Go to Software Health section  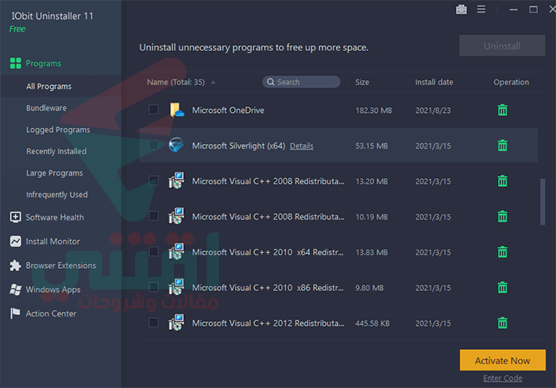point(55,217)
